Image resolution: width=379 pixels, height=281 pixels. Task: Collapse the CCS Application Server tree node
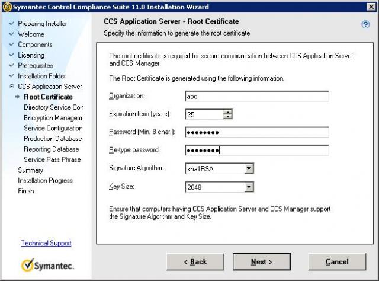pos(12,86)
